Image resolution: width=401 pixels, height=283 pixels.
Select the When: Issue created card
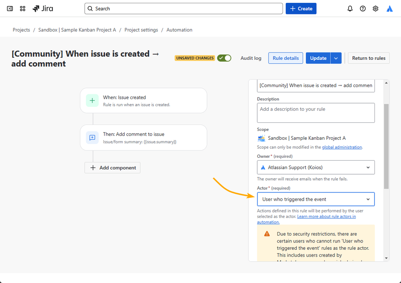click(x=143, y=100)
